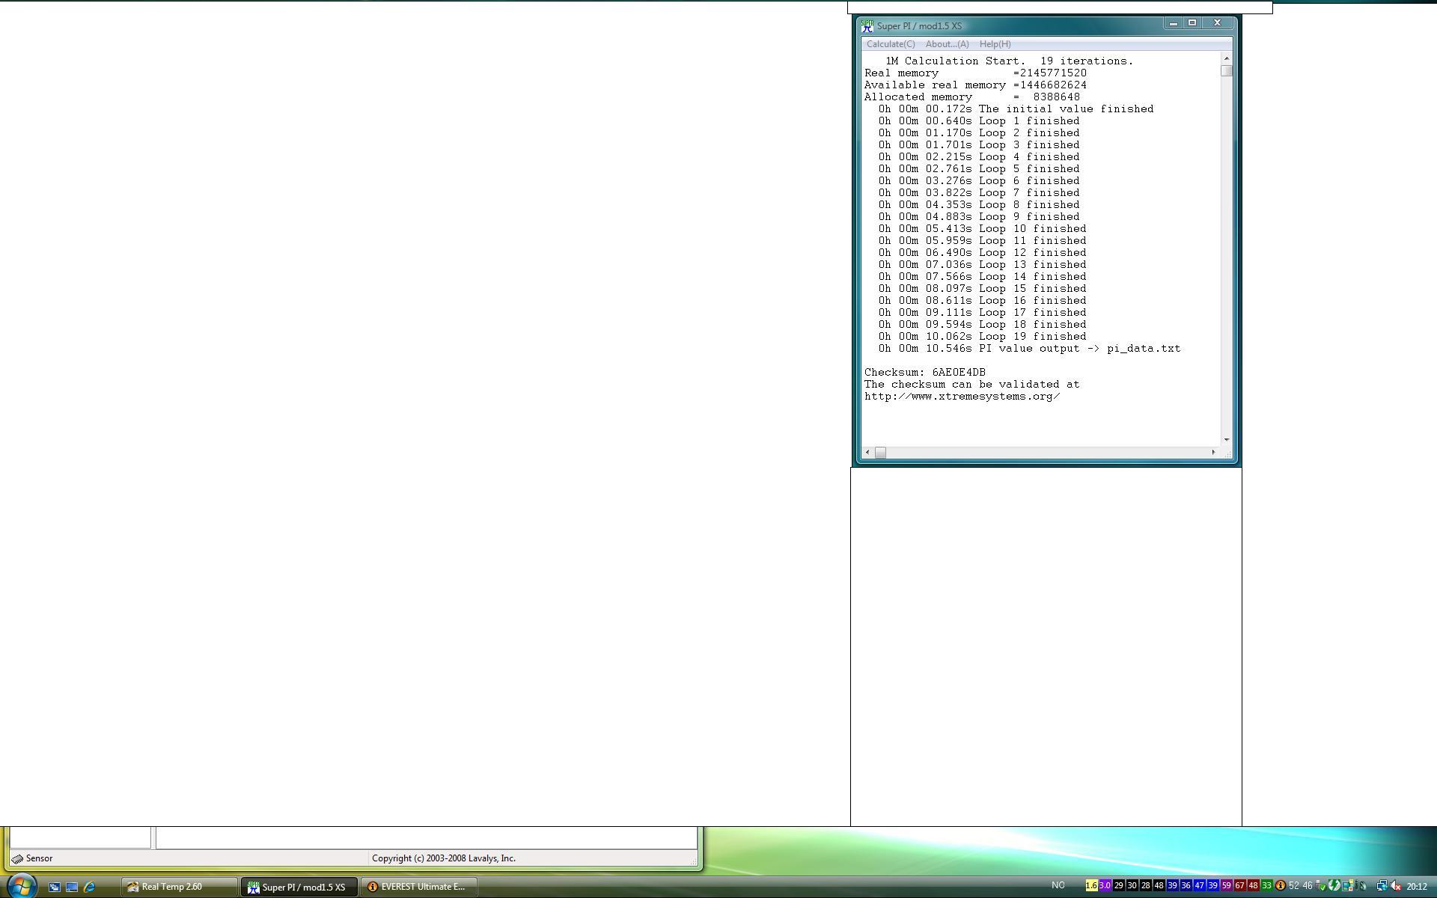This screenshot has width=1437, height=898.
Task: Click the 'PI value output -> pi_data.txt' line
Action: [x=1029, y=349]
